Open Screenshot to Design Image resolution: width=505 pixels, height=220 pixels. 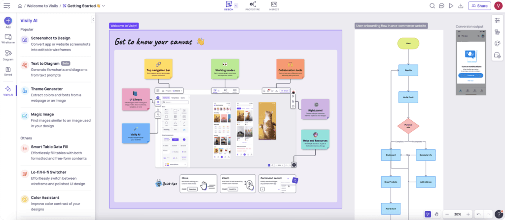(x=56, y=44)
